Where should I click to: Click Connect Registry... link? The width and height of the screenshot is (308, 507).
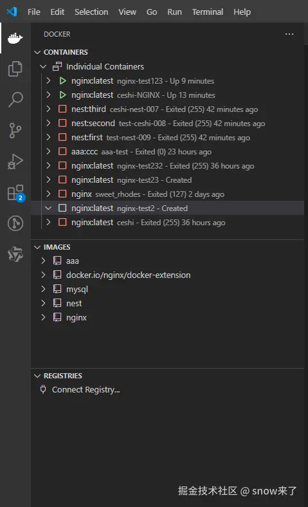(x=86, y=390)
